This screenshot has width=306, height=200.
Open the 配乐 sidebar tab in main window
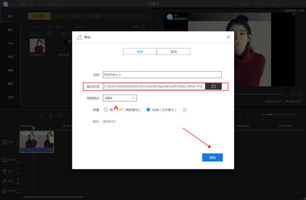[x=10, y=30]
